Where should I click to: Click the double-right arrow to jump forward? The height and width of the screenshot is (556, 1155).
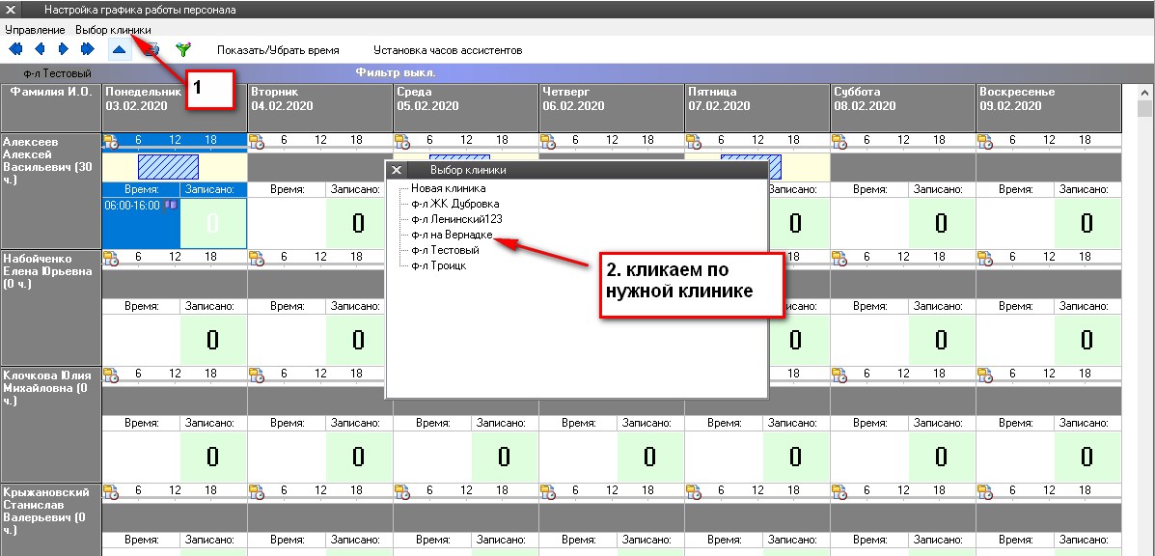click(x=87, y=49)
